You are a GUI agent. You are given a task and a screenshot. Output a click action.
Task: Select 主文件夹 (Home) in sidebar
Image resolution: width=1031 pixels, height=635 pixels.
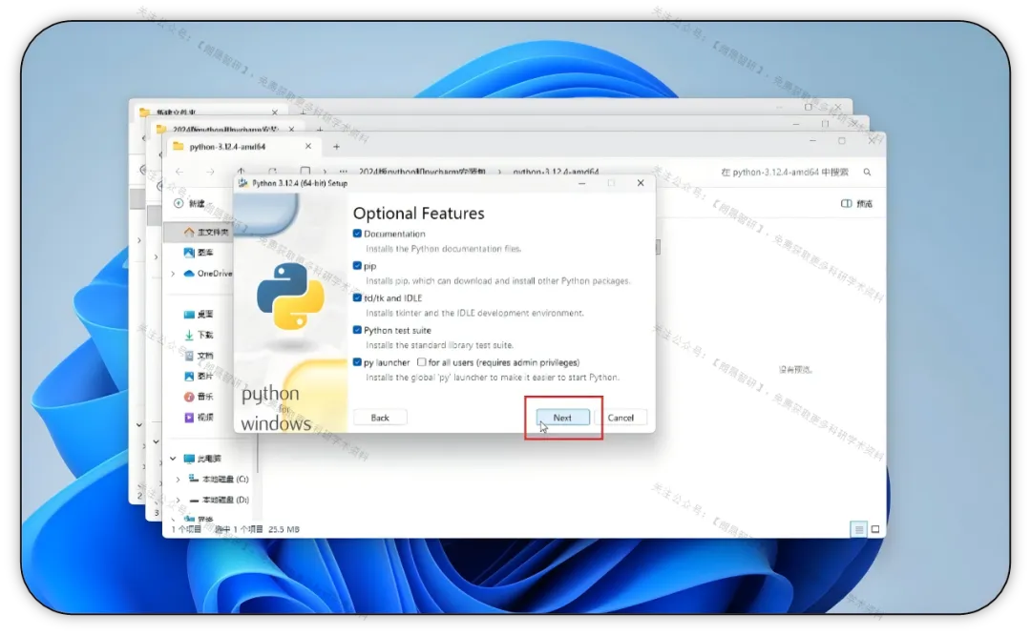(x=206, y=232)
